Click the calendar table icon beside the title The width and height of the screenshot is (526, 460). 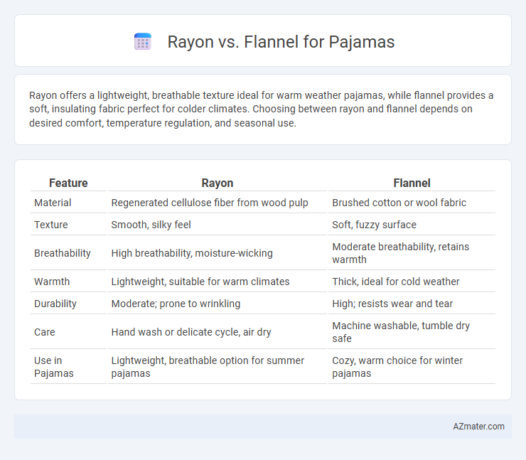pyautogui.click(x=143, y=42)
